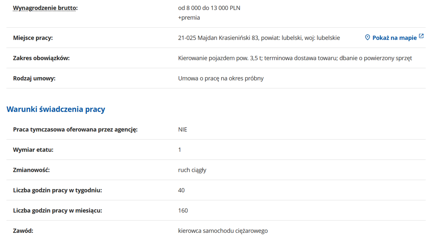Click the external link icon after Pokaż na mapie
The width and height of the screenshot is (436, 237).
click(x=421, y=36)
